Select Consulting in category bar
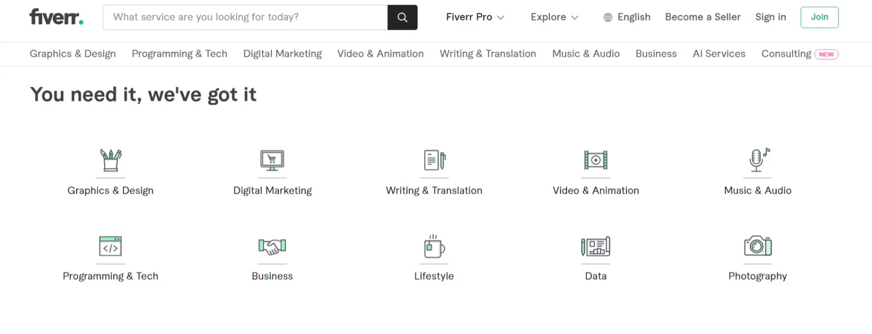 [x=786, y=54]
